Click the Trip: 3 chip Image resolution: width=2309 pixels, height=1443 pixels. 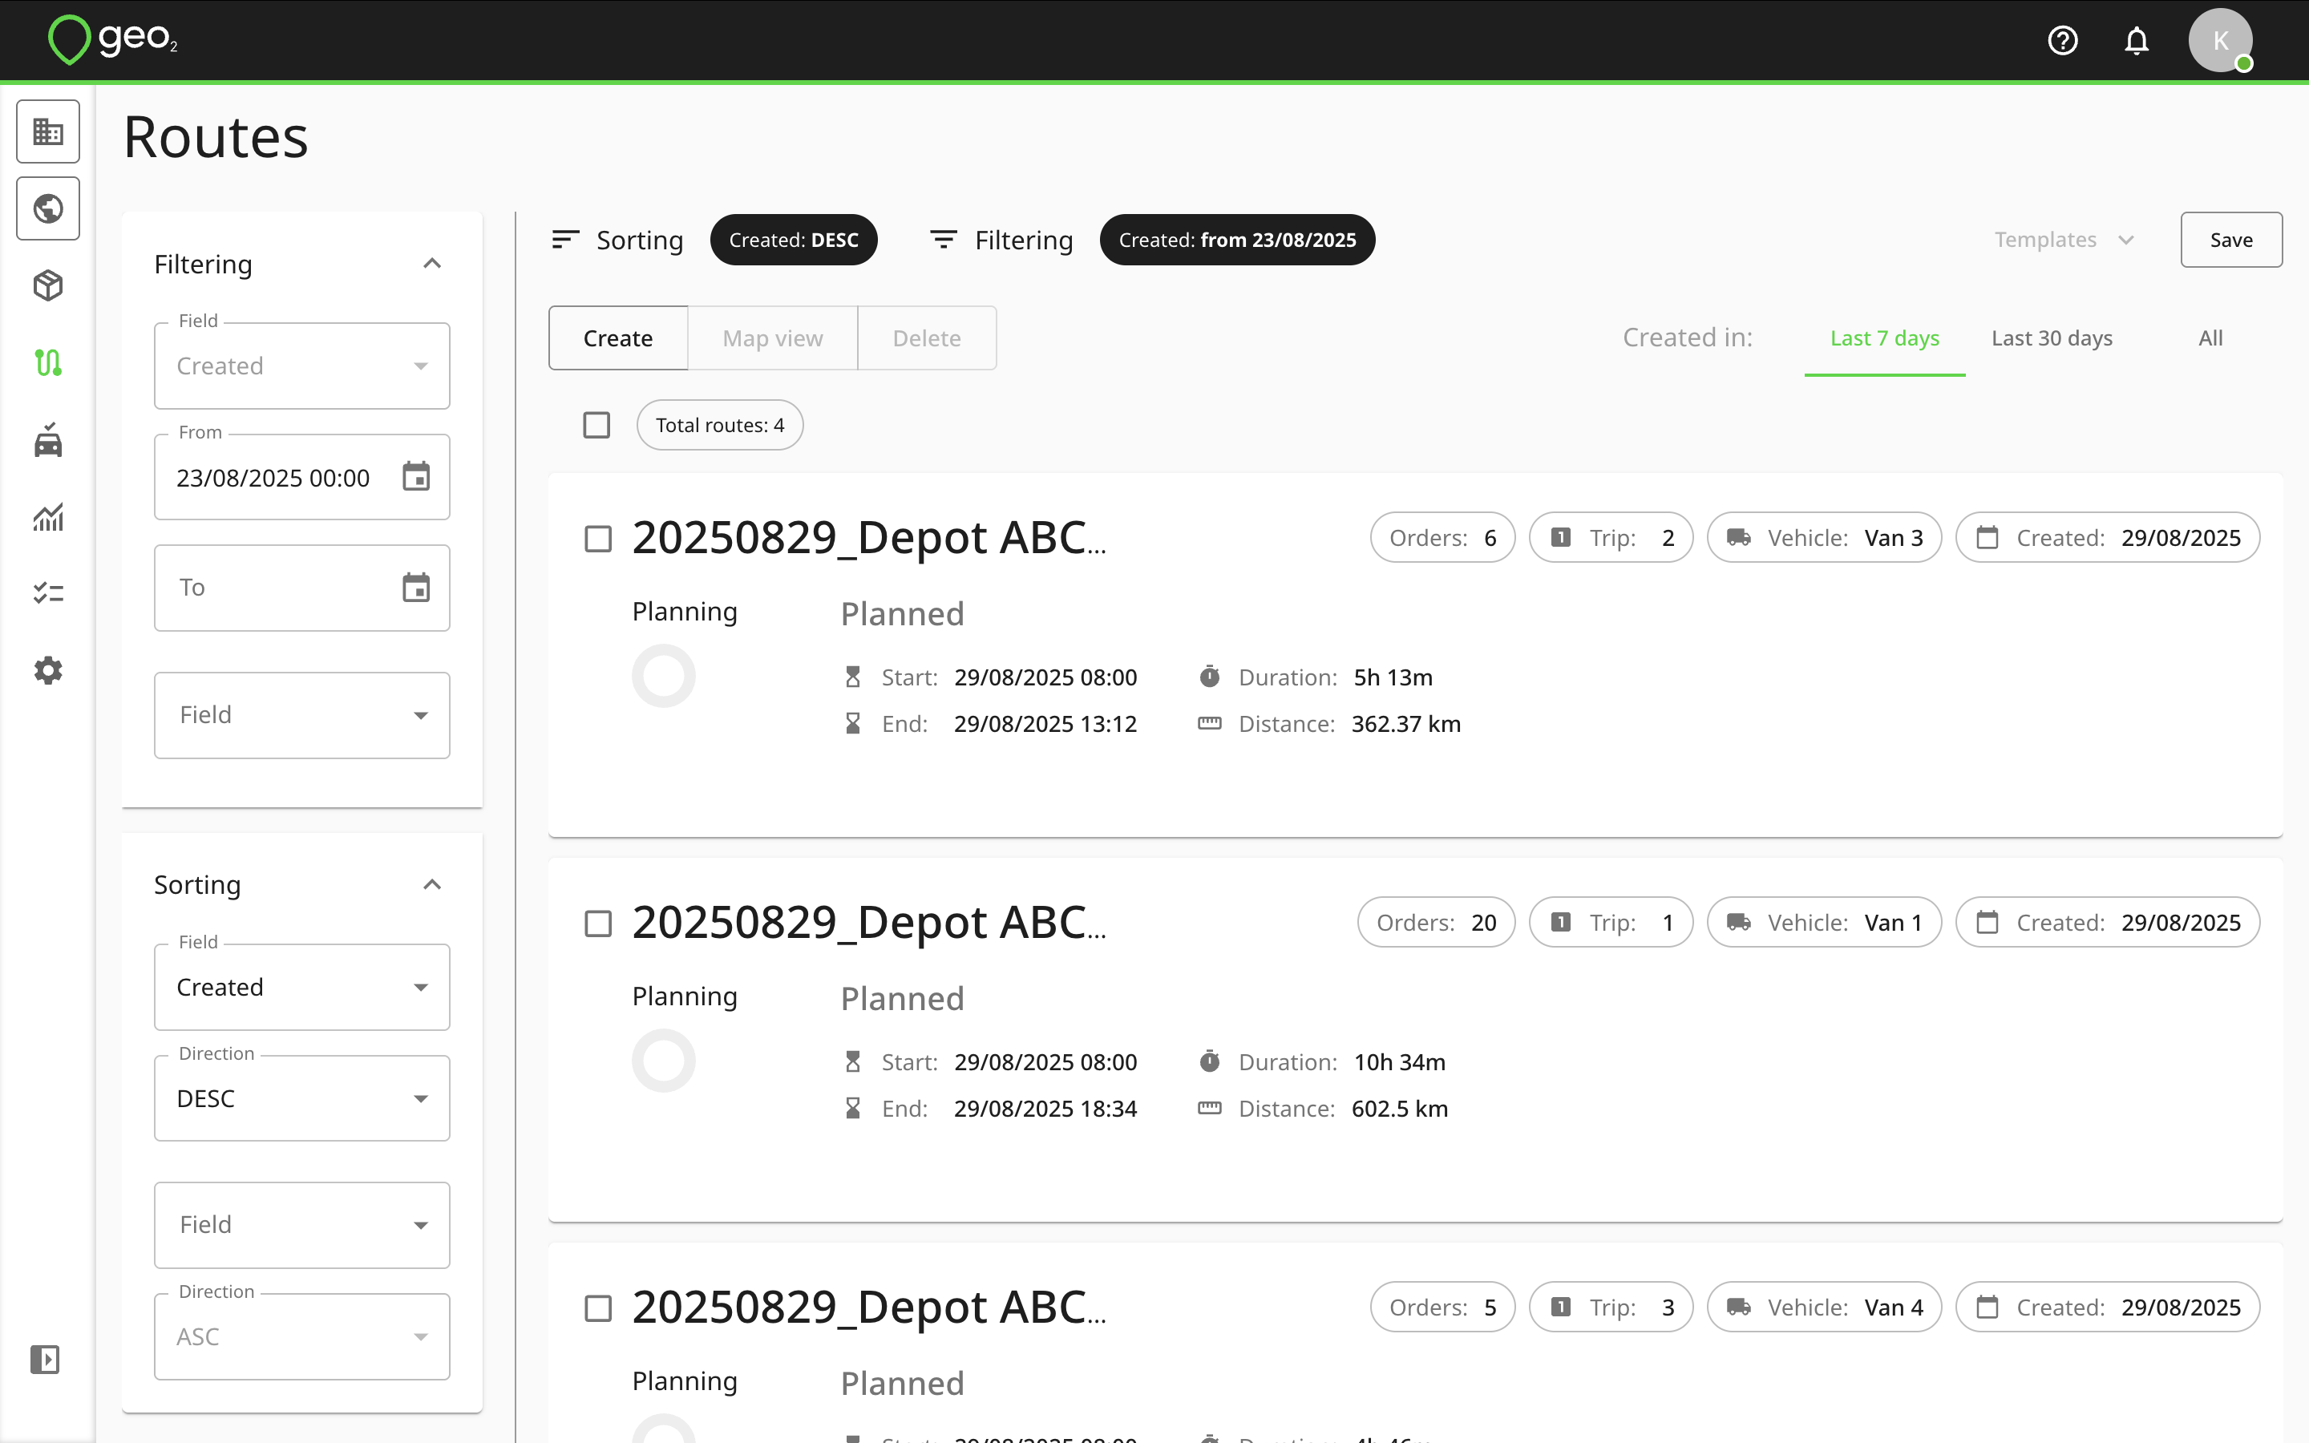click(1611, 1307)
